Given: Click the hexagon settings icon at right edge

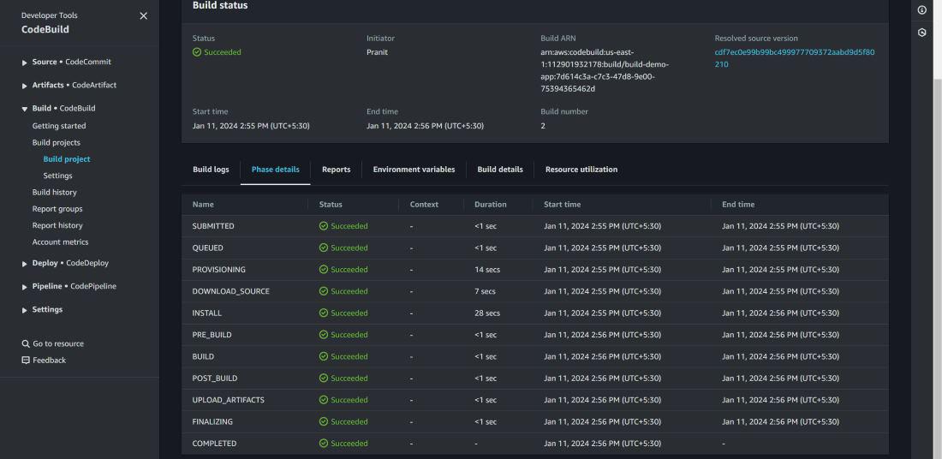Looking at the screenshot, I should pyautogui.click(x=921, y=33).
